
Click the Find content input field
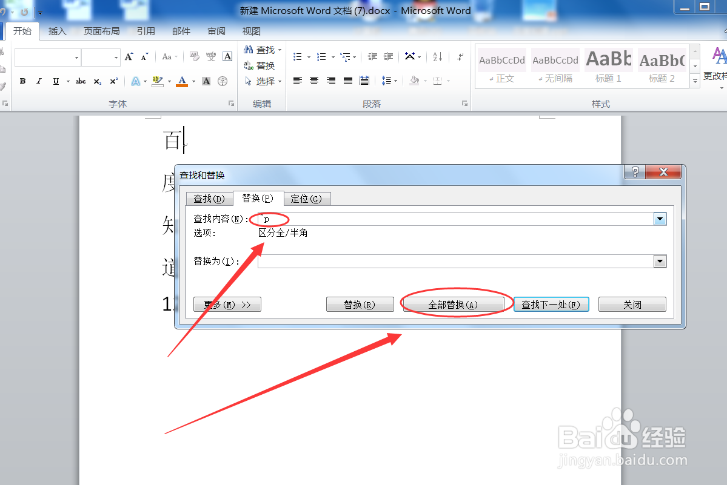click(456, 219)
